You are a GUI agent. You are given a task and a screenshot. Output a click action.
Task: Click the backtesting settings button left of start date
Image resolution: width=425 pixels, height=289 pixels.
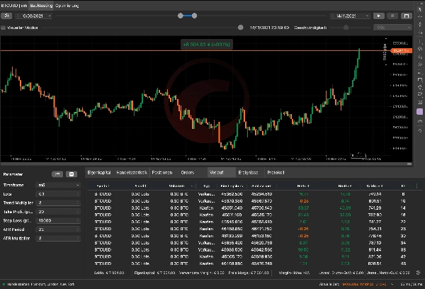(x=6, y=16)
